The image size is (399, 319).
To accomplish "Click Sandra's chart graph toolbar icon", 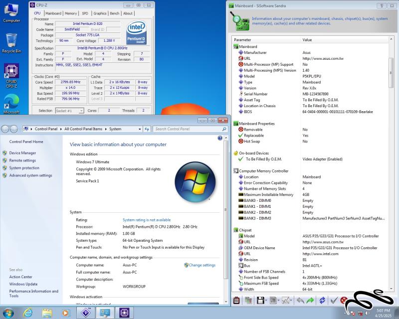I will tap(285, 301).
